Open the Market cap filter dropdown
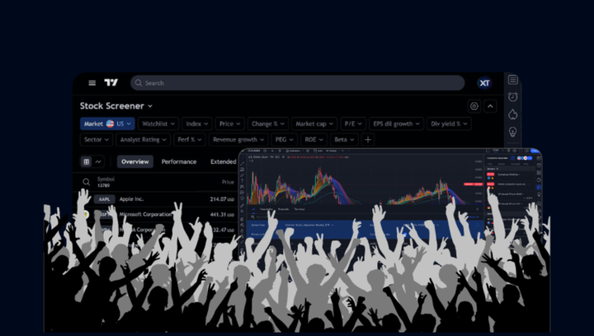 (x=314, y=124)
